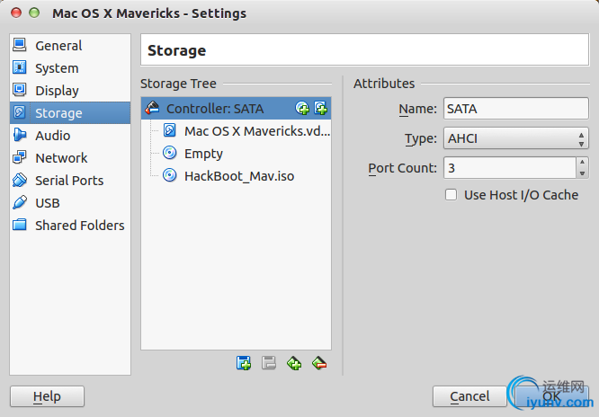Click the add hard disk icon on SATA controller
Screen dimensions: 599x417
(320, 109)
